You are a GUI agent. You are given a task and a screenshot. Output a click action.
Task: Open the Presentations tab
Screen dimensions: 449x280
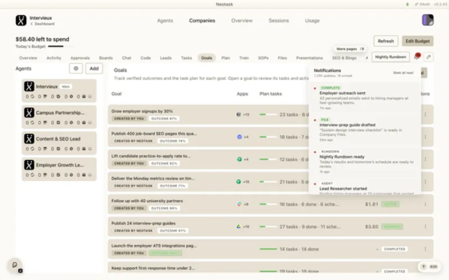click(x=310, y=58)
